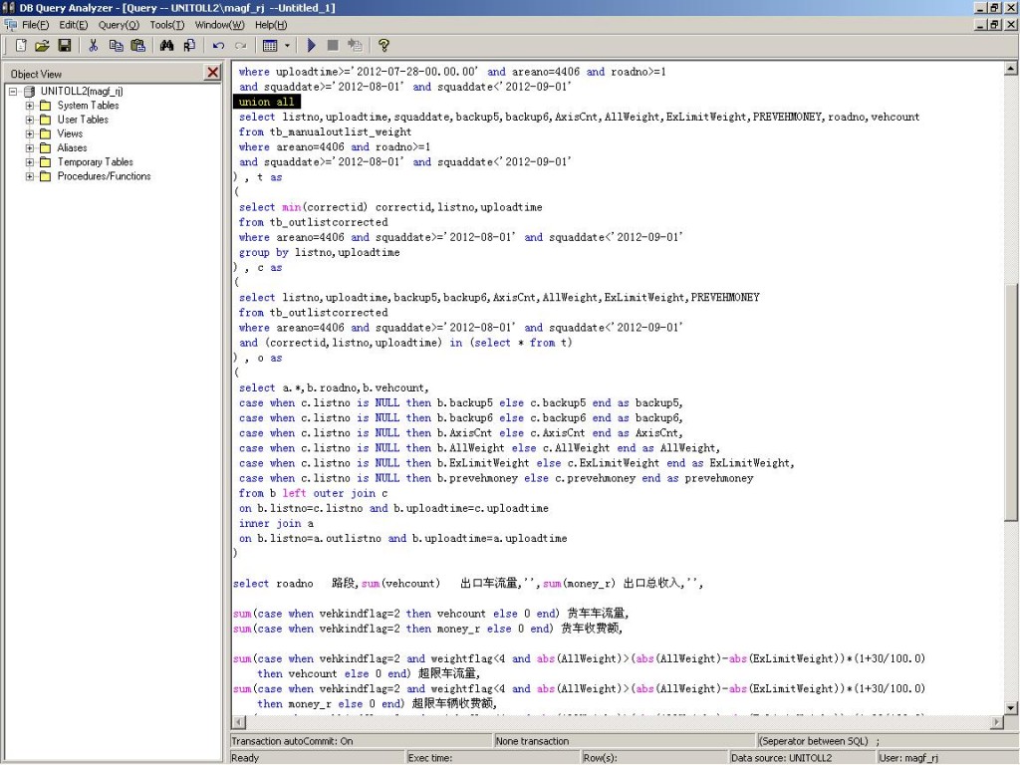Screen dimensions: 1020x765
Task: Paste from clipboard using the toolbar icon
Action: (138, 45)
